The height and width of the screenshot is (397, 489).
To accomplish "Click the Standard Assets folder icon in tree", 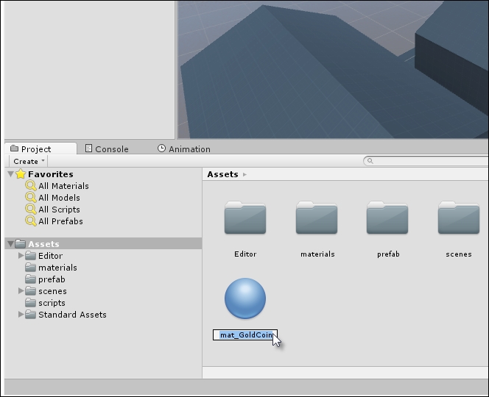I will tap(30, 314).
